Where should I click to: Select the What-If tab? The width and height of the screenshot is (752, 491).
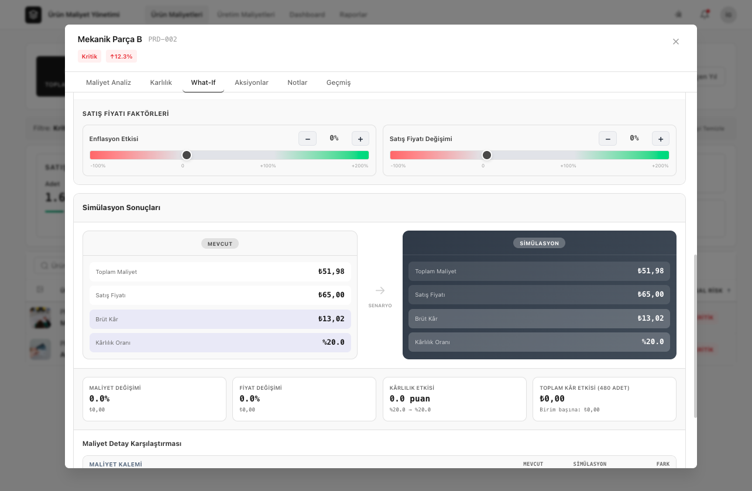[x=203, y=83]
